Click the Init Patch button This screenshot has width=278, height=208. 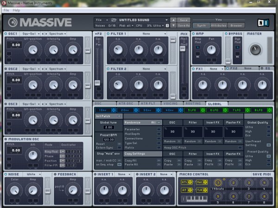click(x=109, y=116)
